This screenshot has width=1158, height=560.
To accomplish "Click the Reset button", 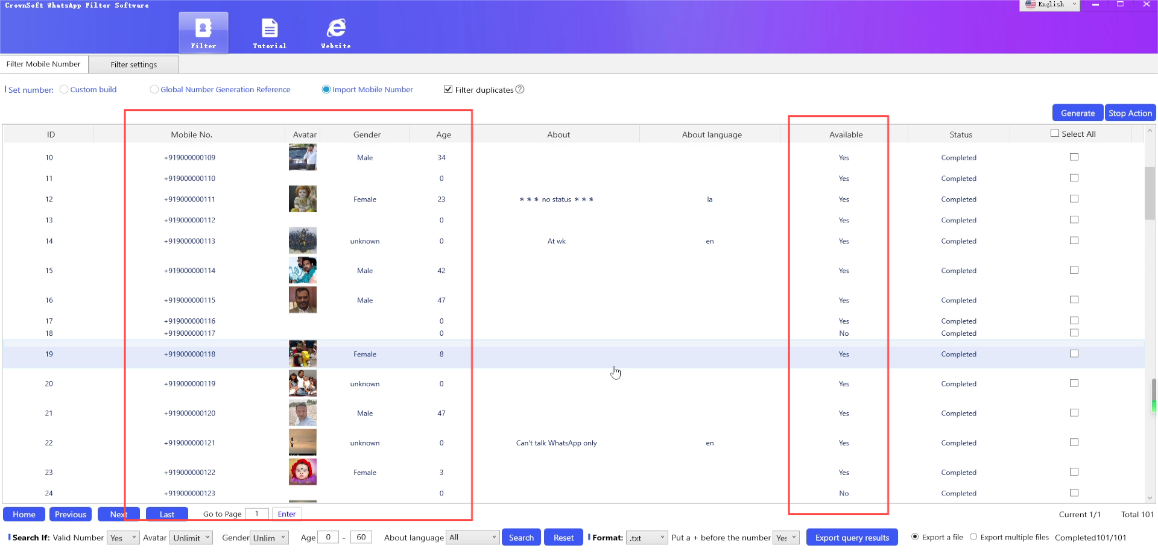I will (x=563, y=537).
